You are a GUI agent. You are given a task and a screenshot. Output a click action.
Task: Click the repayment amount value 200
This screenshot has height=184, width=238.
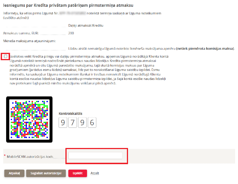click(71, 33)
